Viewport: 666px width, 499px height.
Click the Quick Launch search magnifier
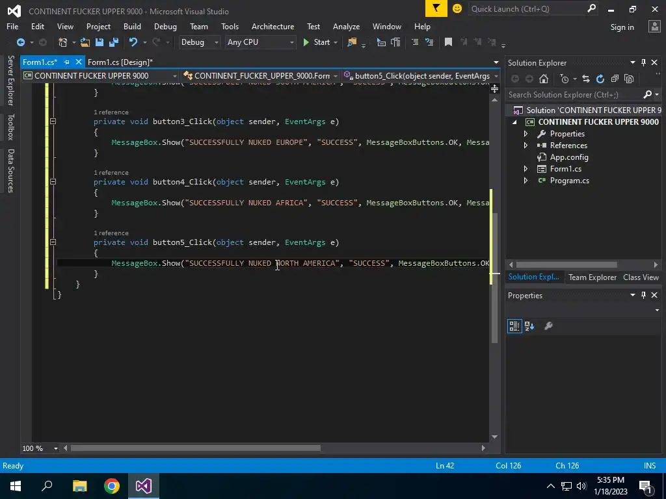point(591,8)
